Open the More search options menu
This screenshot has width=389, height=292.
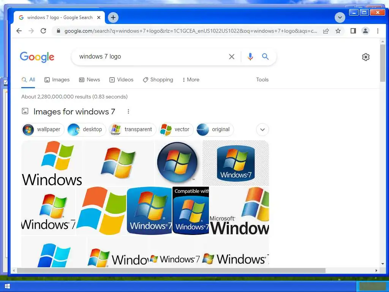click(x=191, y=80)
